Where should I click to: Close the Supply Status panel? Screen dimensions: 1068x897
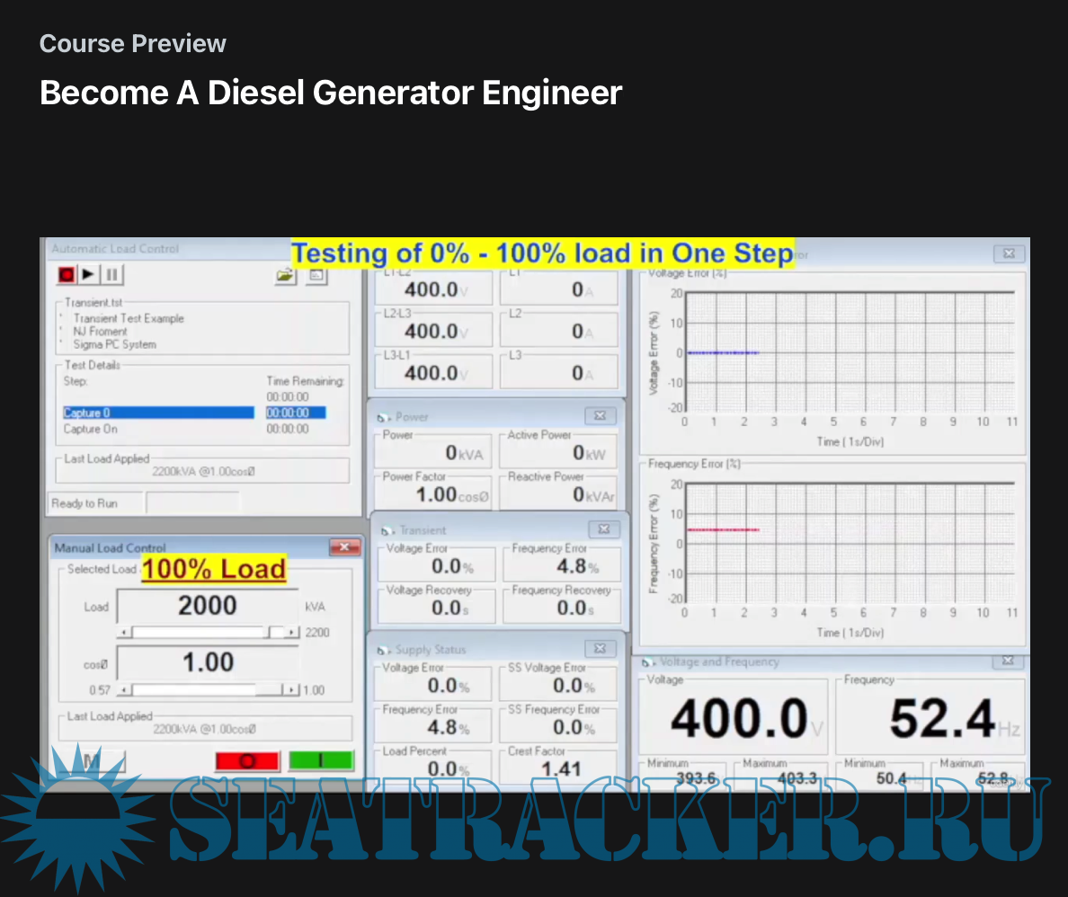(599, 649)
